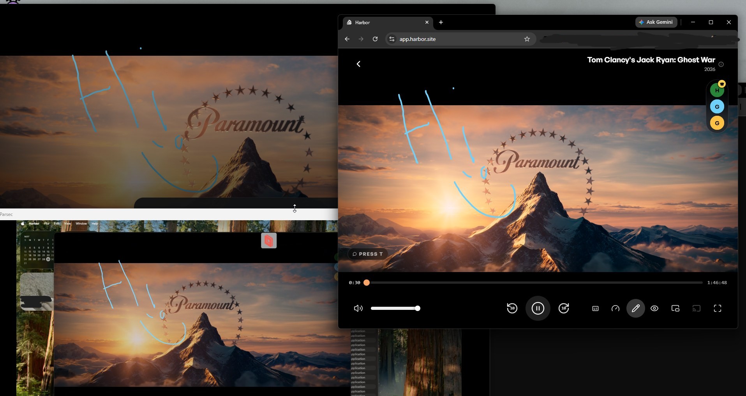Screen dimensions: 746x396
Task: Click the movie timeline progress track
Action: (534, 283)
